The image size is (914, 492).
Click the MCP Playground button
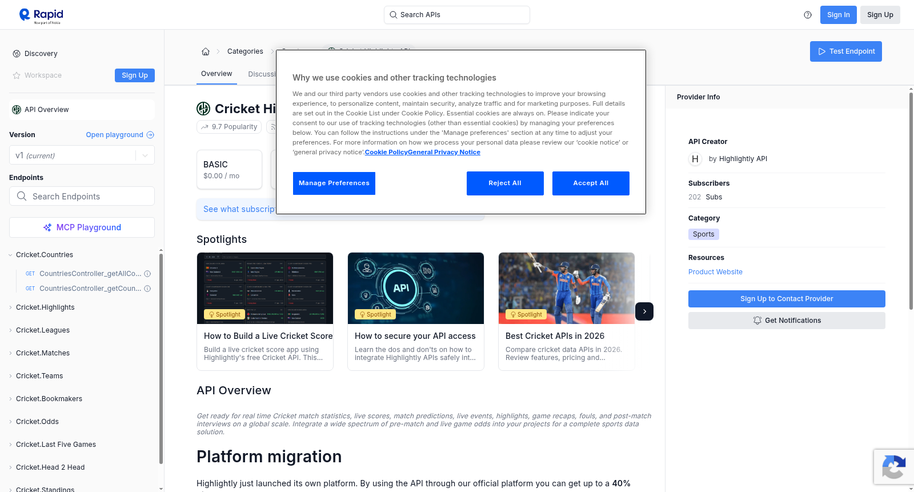coord(82,227)
